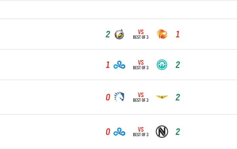Open VS Best of 3 for Team Liquid match
Image resolution: width=237 pixels, height=149 pixels.
pyautogui.click(x=141, y=97)
